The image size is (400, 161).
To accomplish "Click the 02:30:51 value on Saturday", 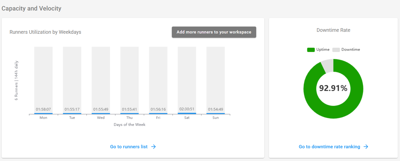I will [187, 109].
